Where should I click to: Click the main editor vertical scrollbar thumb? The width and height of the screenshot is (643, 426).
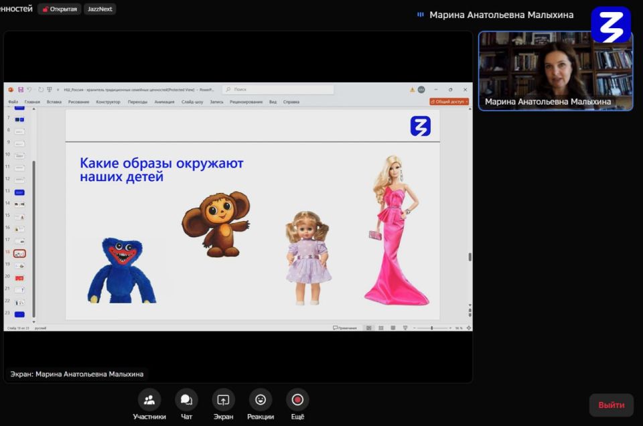[470, 257]
